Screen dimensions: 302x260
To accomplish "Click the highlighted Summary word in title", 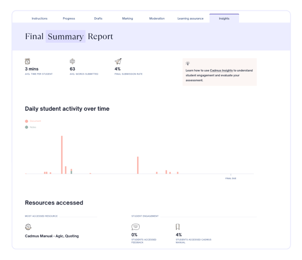I will pyautogui.click(x=65, y=36).
